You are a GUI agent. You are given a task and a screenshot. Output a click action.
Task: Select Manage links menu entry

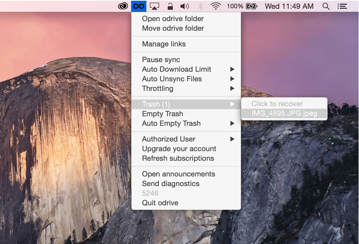[x=186, y=44]
